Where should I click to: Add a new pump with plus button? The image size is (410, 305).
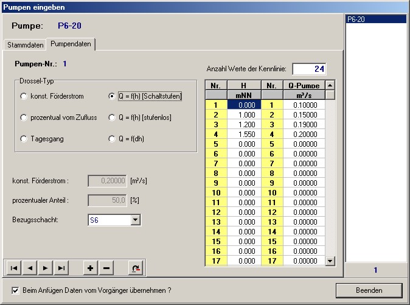click(x=91, y=268)
